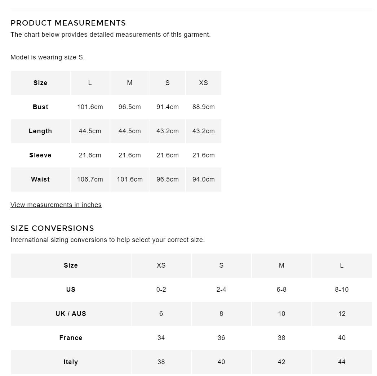Click the Waist row label
377x376 pixels.
pyautogui.click(x=40, y=179)
